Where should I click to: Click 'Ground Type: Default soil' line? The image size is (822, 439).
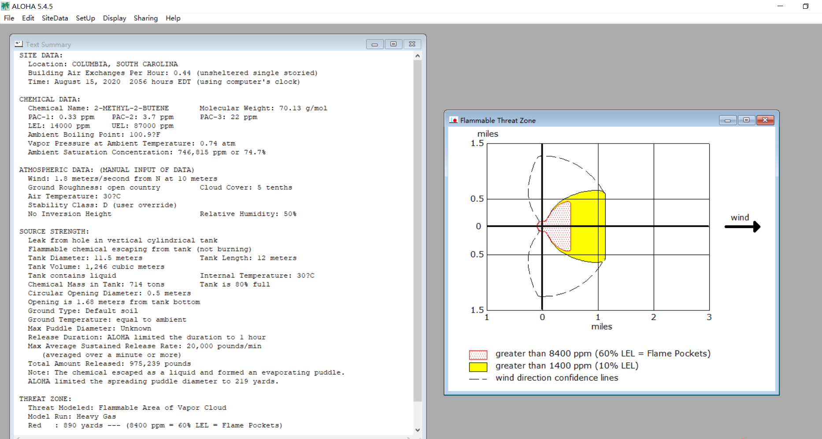click(x=83, y=311)
